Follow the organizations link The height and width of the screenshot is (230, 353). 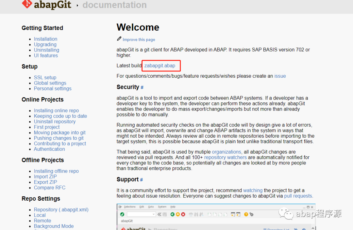tap(227, 152)
